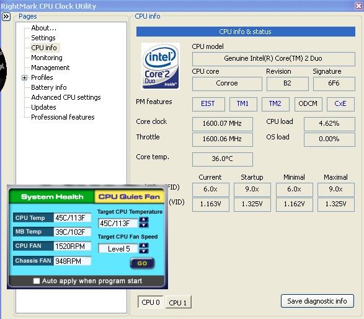Click the GO button in fan panel
Viewport: 364px width, 319px height.
coord(142,263)
